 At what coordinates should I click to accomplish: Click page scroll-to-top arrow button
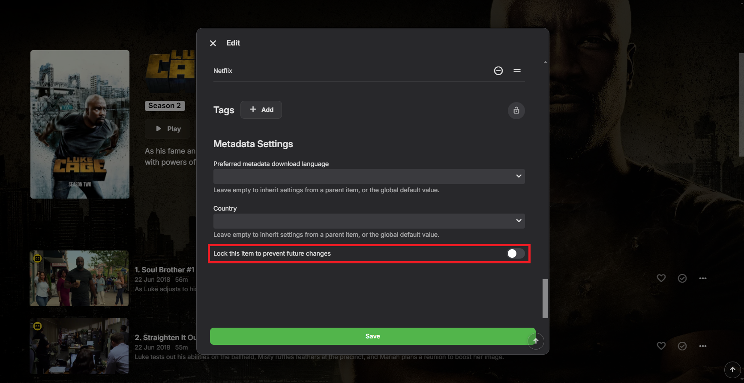click(x=732, y=369)
